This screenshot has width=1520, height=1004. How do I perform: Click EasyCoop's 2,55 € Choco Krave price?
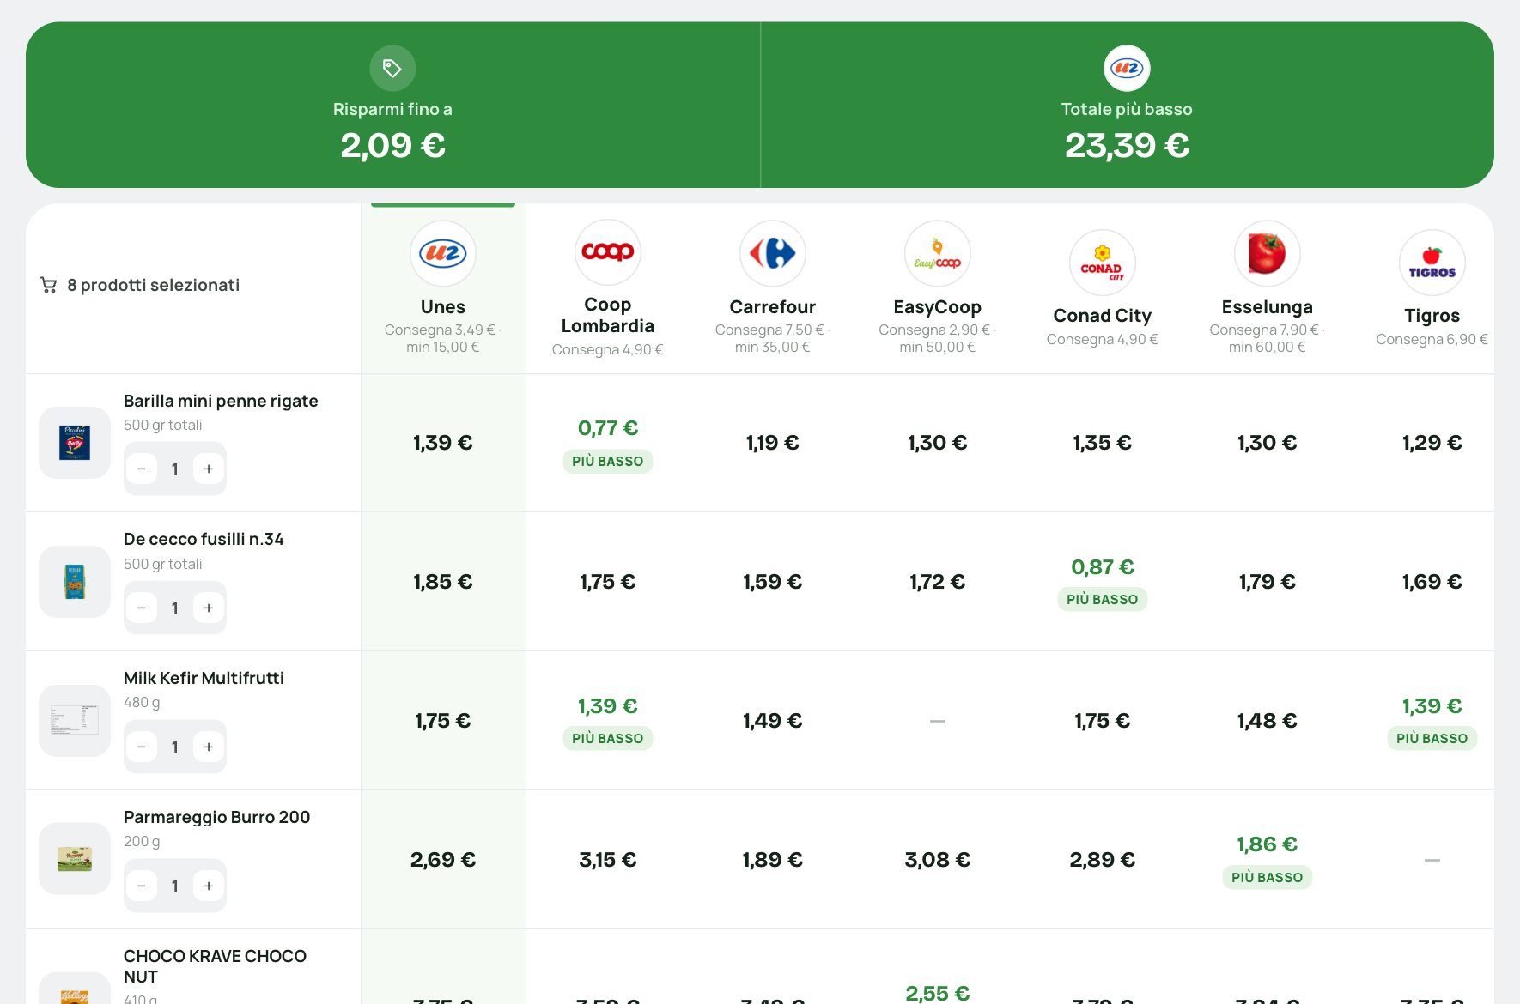(x=938, y=993)
